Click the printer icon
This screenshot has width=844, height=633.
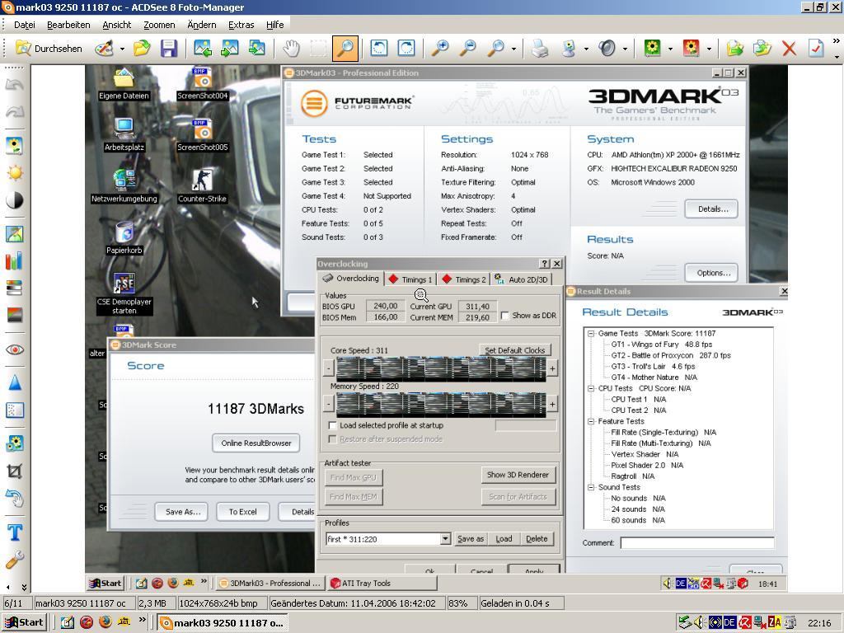(x=540, y=49)
